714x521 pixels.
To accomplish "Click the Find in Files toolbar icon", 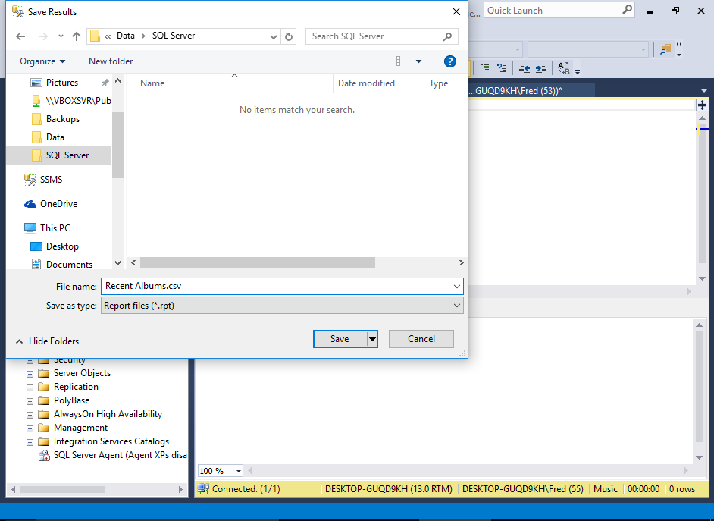I will (x=665, y=49).
